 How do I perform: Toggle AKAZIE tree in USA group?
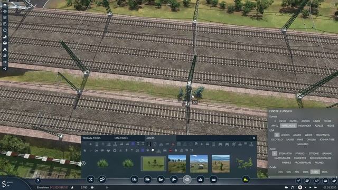pyautogui.click(x=297, y=135)
